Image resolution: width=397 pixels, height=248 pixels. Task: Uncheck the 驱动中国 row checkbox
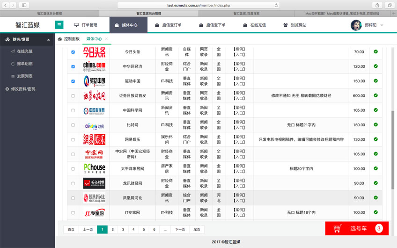tap(73, 81)
